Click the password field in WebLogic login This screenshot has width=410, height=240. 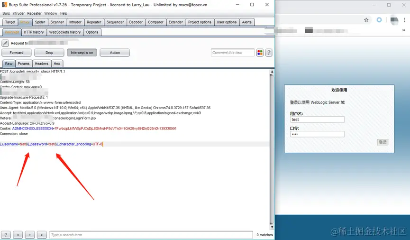[317, 134]
